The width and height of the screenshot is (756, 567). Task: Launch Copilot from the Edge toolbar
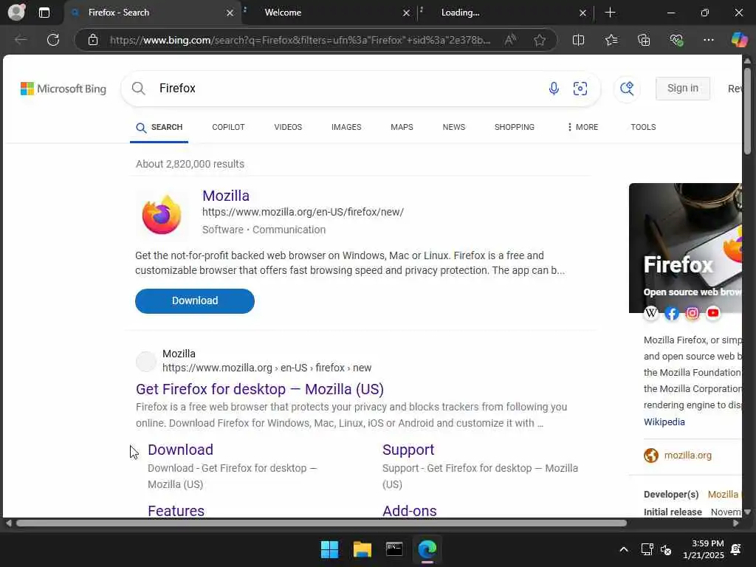coord(739,40)
